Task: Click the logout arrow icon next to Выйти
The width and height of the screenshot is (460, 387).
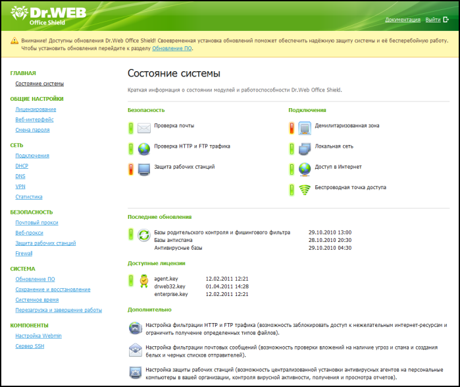Action: coord(446,19)
